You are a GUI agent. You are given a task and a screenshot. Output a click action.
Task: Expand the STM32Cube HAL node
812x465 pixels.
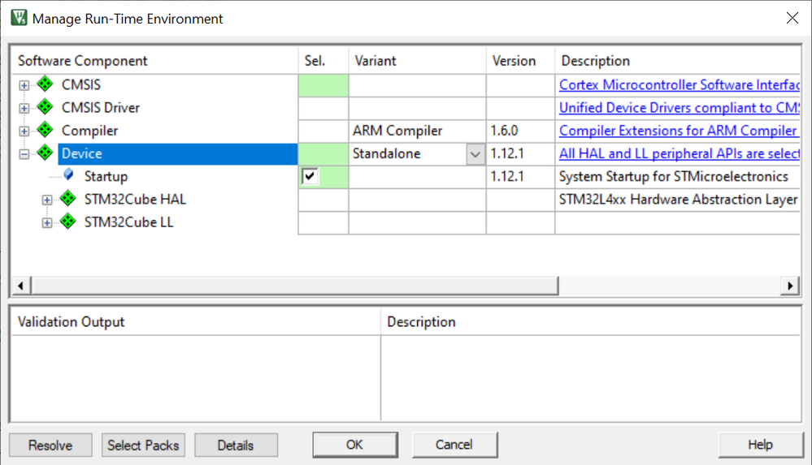pyautogui.click(x=47, y=200)
